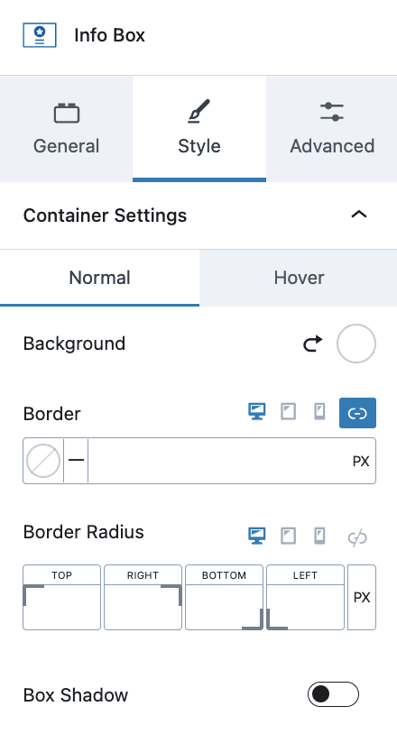
Task: Collapse the Container Settings section
Action: point(359,215)
